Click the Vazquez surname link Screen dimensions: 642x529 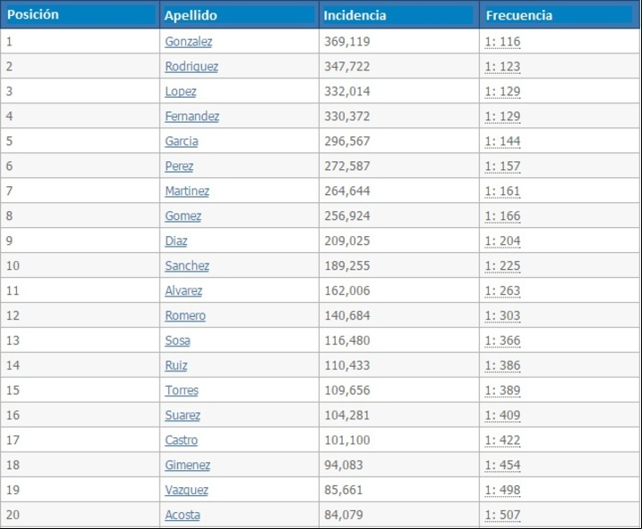click(186, 490)
